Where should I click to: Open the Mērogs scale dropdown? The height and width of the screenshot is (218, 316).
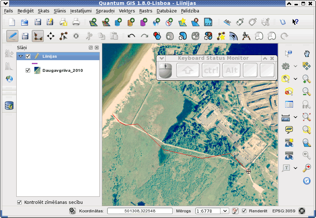(225, 211)
